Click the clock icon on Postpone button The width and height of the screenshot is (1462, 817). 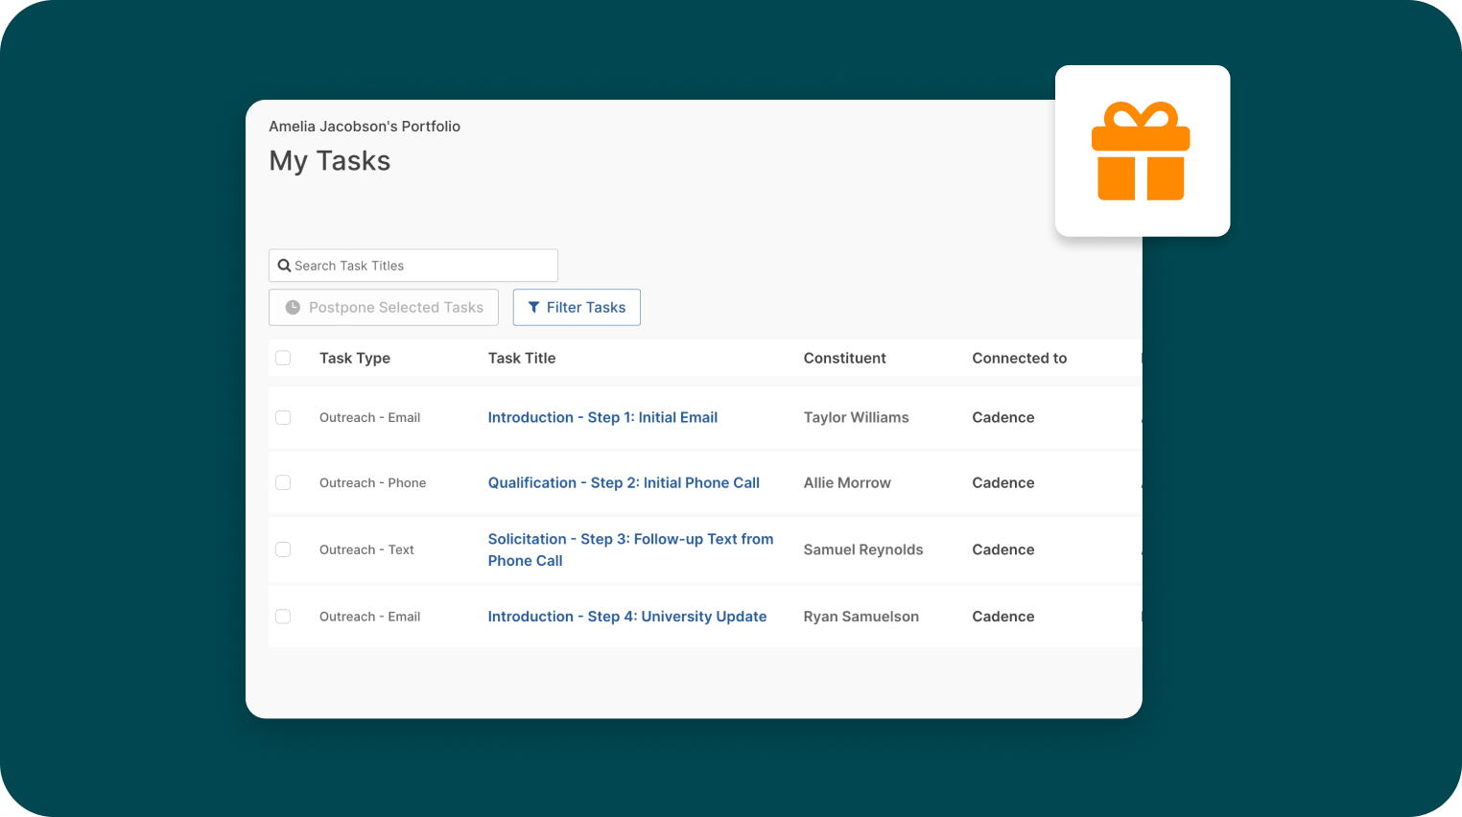pyautogui.click(x=293, y=308)
